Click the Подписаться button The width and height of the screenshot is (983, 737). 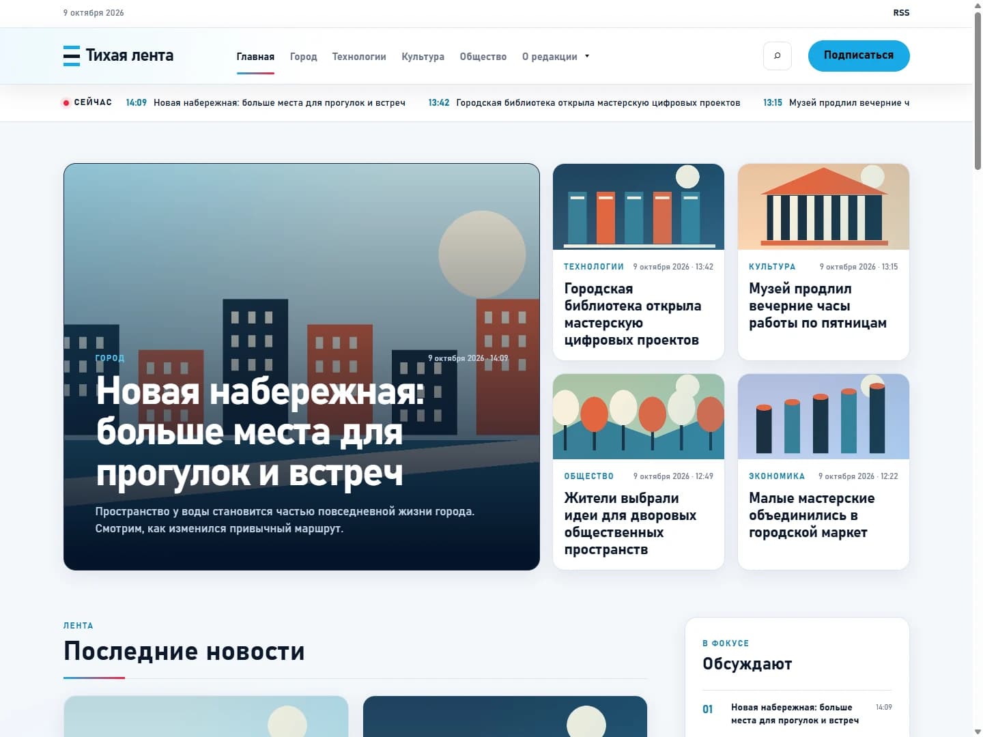point(859,55)
